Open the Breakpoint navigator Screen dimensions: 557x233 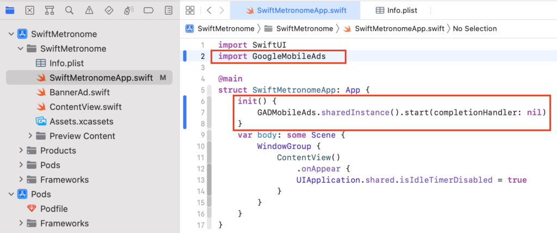[x=148, y=10]
